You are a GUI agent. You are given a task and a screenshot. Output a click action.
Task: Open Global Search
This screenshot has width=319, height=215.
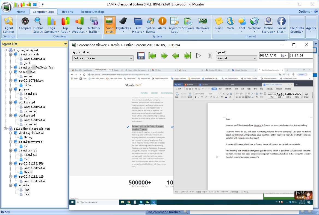[x=38, y=25]
